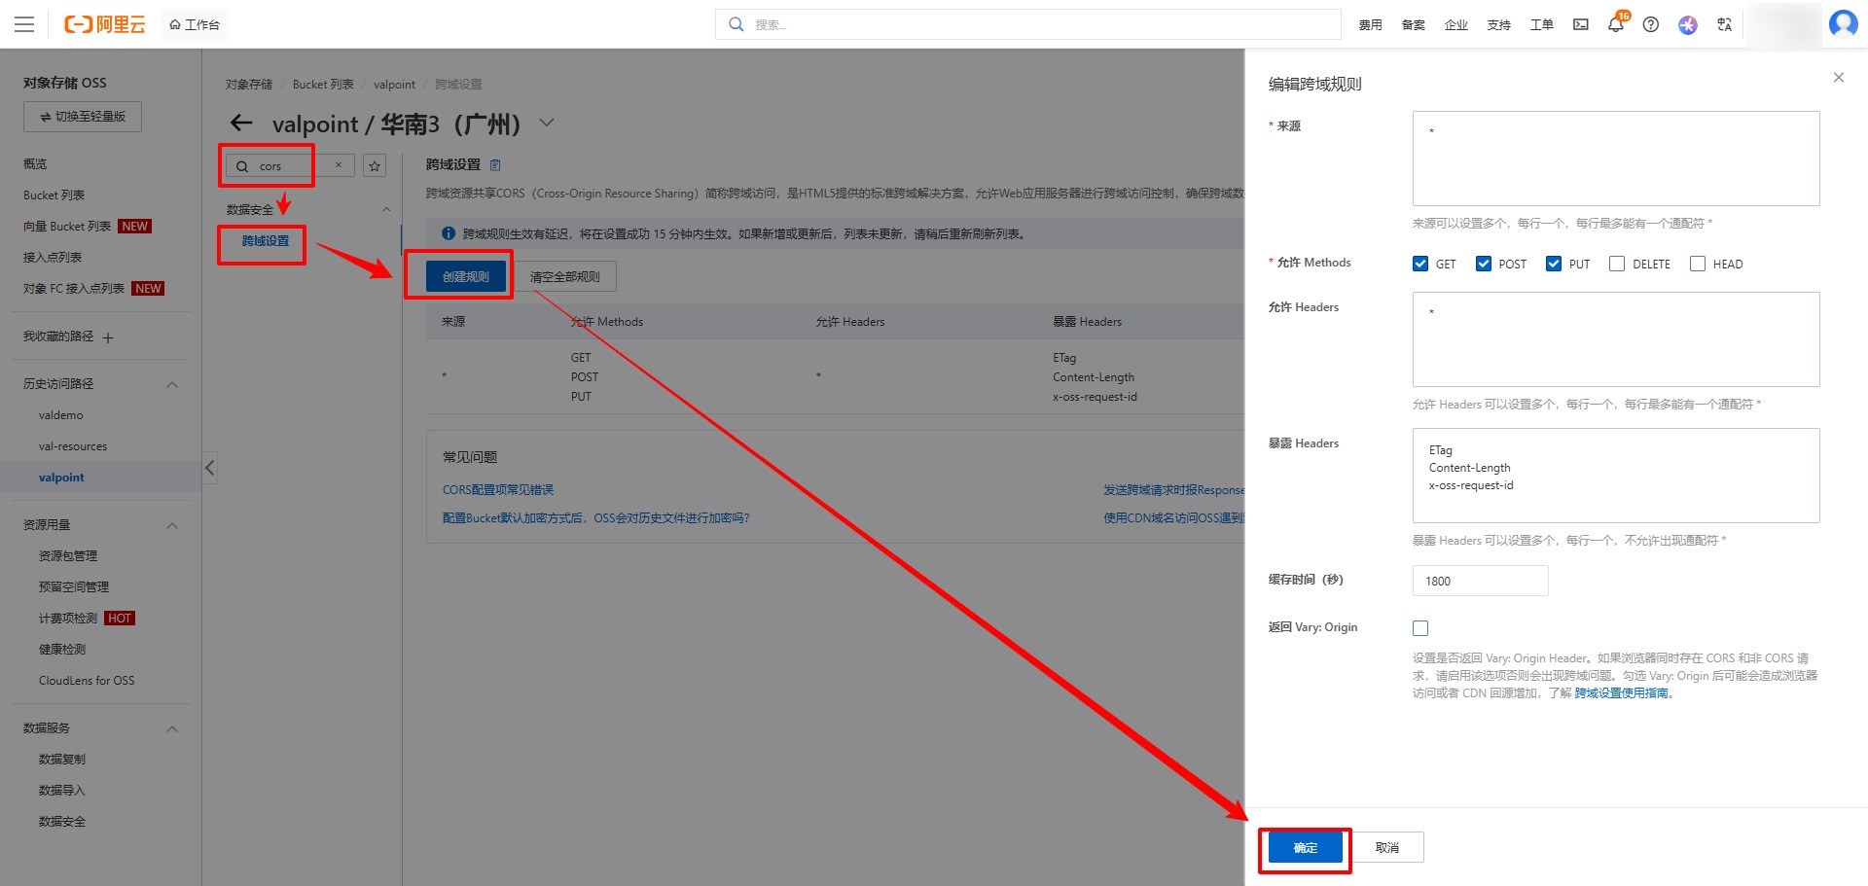Click the 工作台 home icon
Image resolution: width=1868 pixels, height=886 pixels.
click(175, 24)
